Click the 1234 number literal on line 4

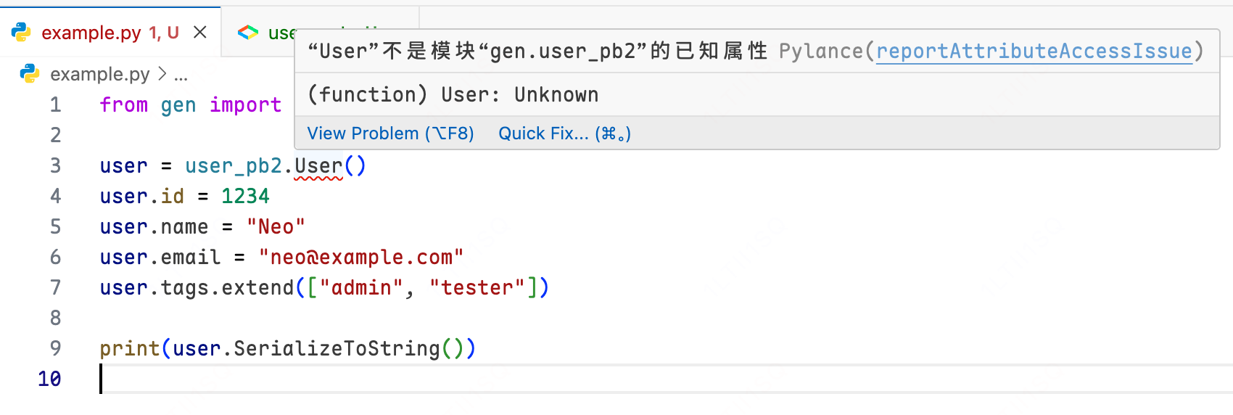pyautogui.click(x=245, y=197)
